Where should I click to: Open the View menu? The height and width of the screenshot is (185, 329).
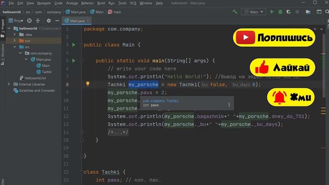point(30,3)
